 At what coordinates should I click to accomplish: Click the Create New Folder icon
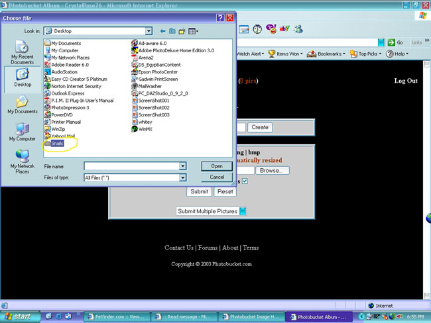[x=182, y=30]
